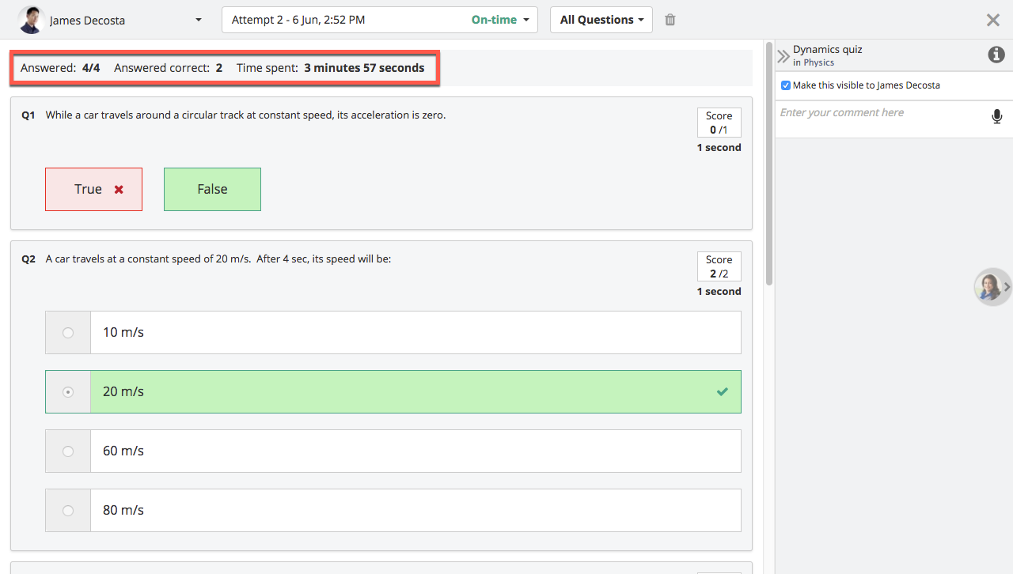
Task: Select the True answer for Q1
Action: 93,189
